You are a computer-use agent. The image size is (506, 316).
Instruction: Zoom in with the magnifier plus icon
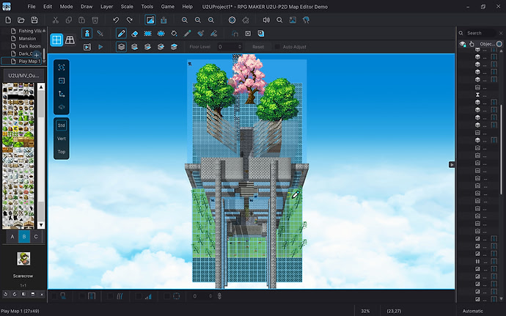[x=184, y=20]
